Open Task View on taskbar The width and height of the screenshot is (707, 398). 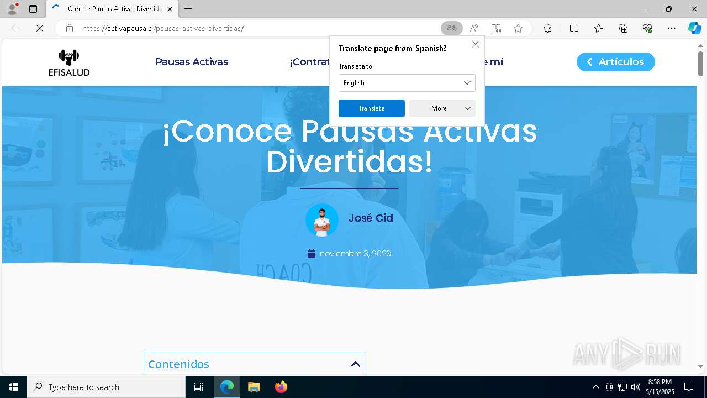point(199,387)
